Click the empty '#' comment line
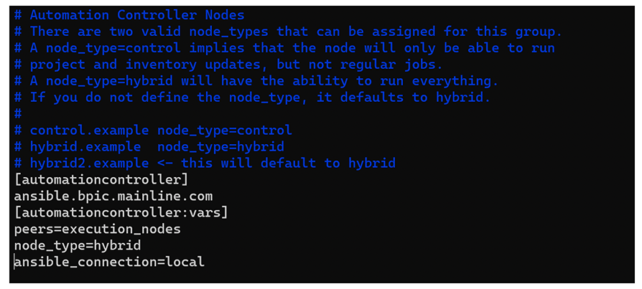The image size is (642, 289). coord(18,114)
